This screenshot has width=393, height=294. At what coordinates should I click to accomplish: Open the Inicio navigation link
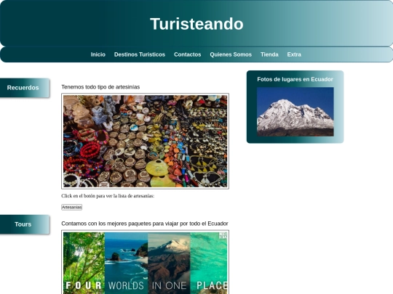point(98,54)
